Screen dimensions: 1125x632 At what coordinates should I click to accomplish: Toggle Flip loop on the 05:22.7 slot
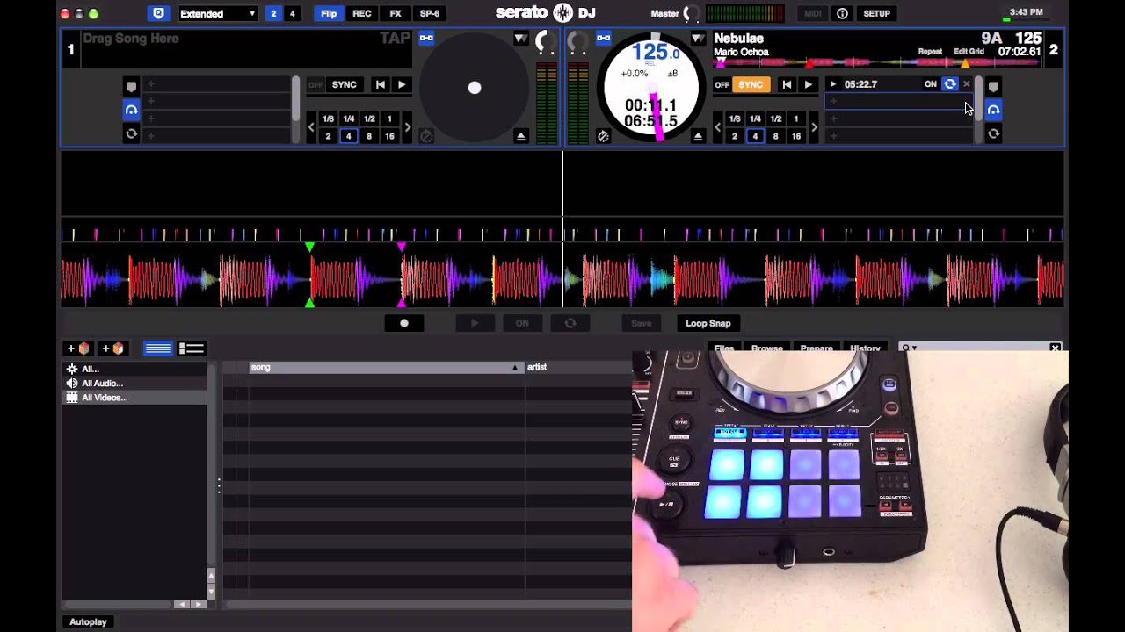(x=950, y=84)
